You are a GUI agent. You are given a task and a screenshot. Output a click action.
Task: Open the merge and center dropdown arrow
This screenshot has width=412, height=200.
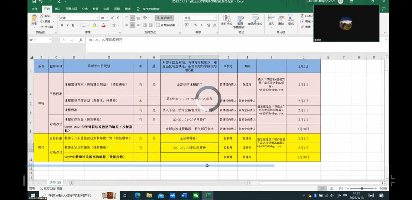coord(178,25)
